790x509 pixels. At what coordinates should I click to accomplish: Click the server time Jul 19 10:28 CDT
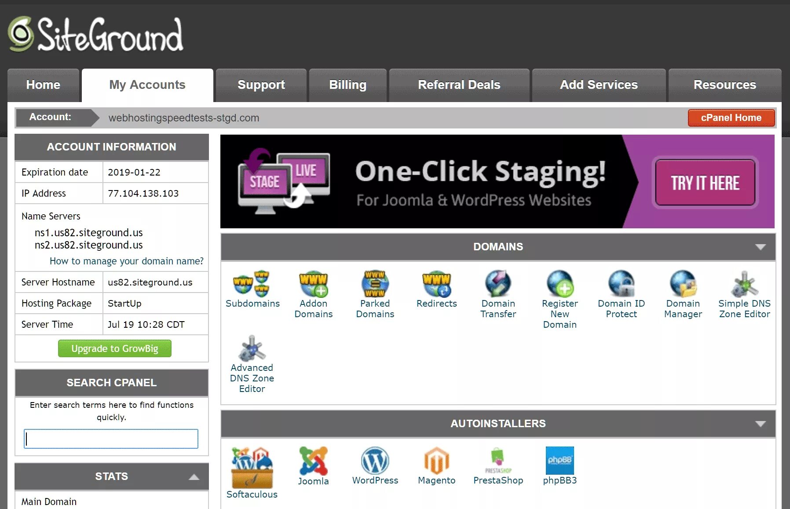click(146, 325)
